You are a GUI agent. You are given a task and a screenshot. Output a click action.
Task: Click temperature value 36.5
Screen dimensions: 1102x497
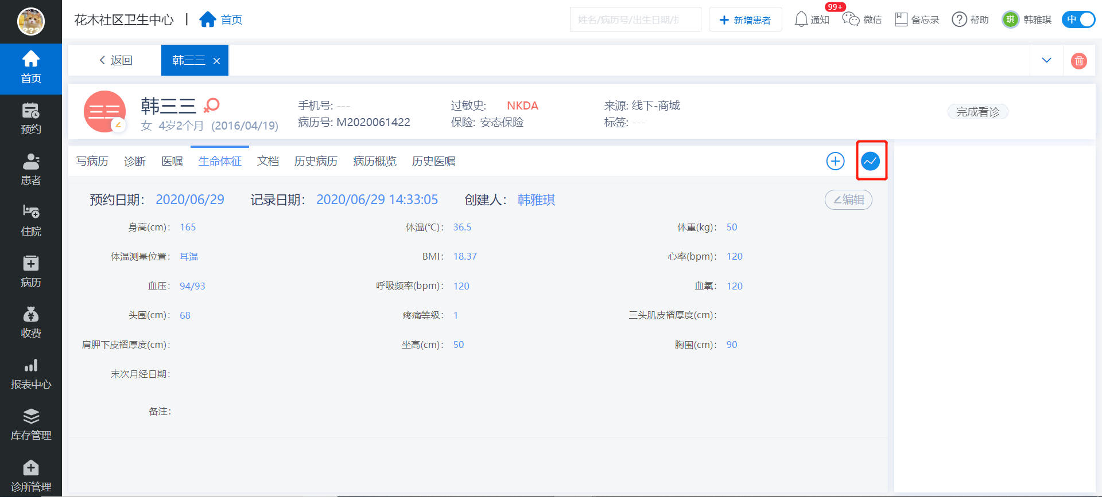coord(462,227)
